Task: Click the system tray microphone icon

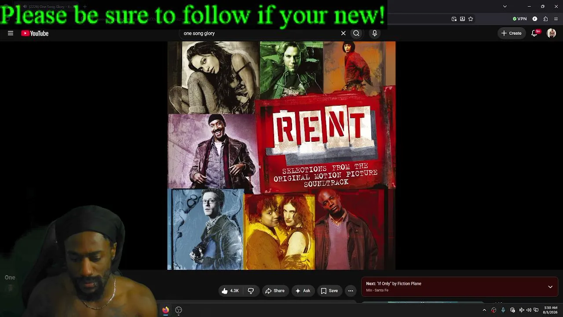Action: pos(503,310)
